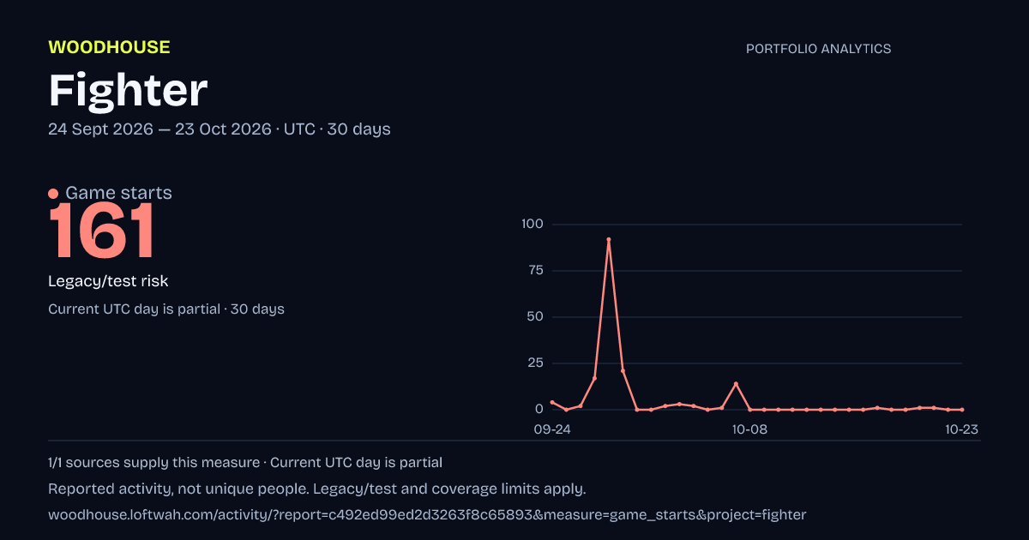Click the 0 y-axis label
Image resolution: width=1029 pixels, height=540 pixels.
pos(540,410)
